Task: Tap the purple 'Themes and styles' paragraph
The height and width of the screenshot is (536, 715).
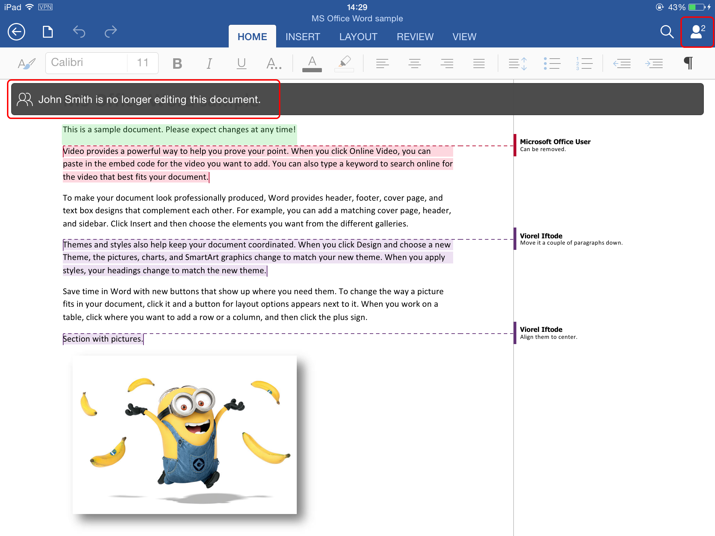Action: (x=258, y=258)
